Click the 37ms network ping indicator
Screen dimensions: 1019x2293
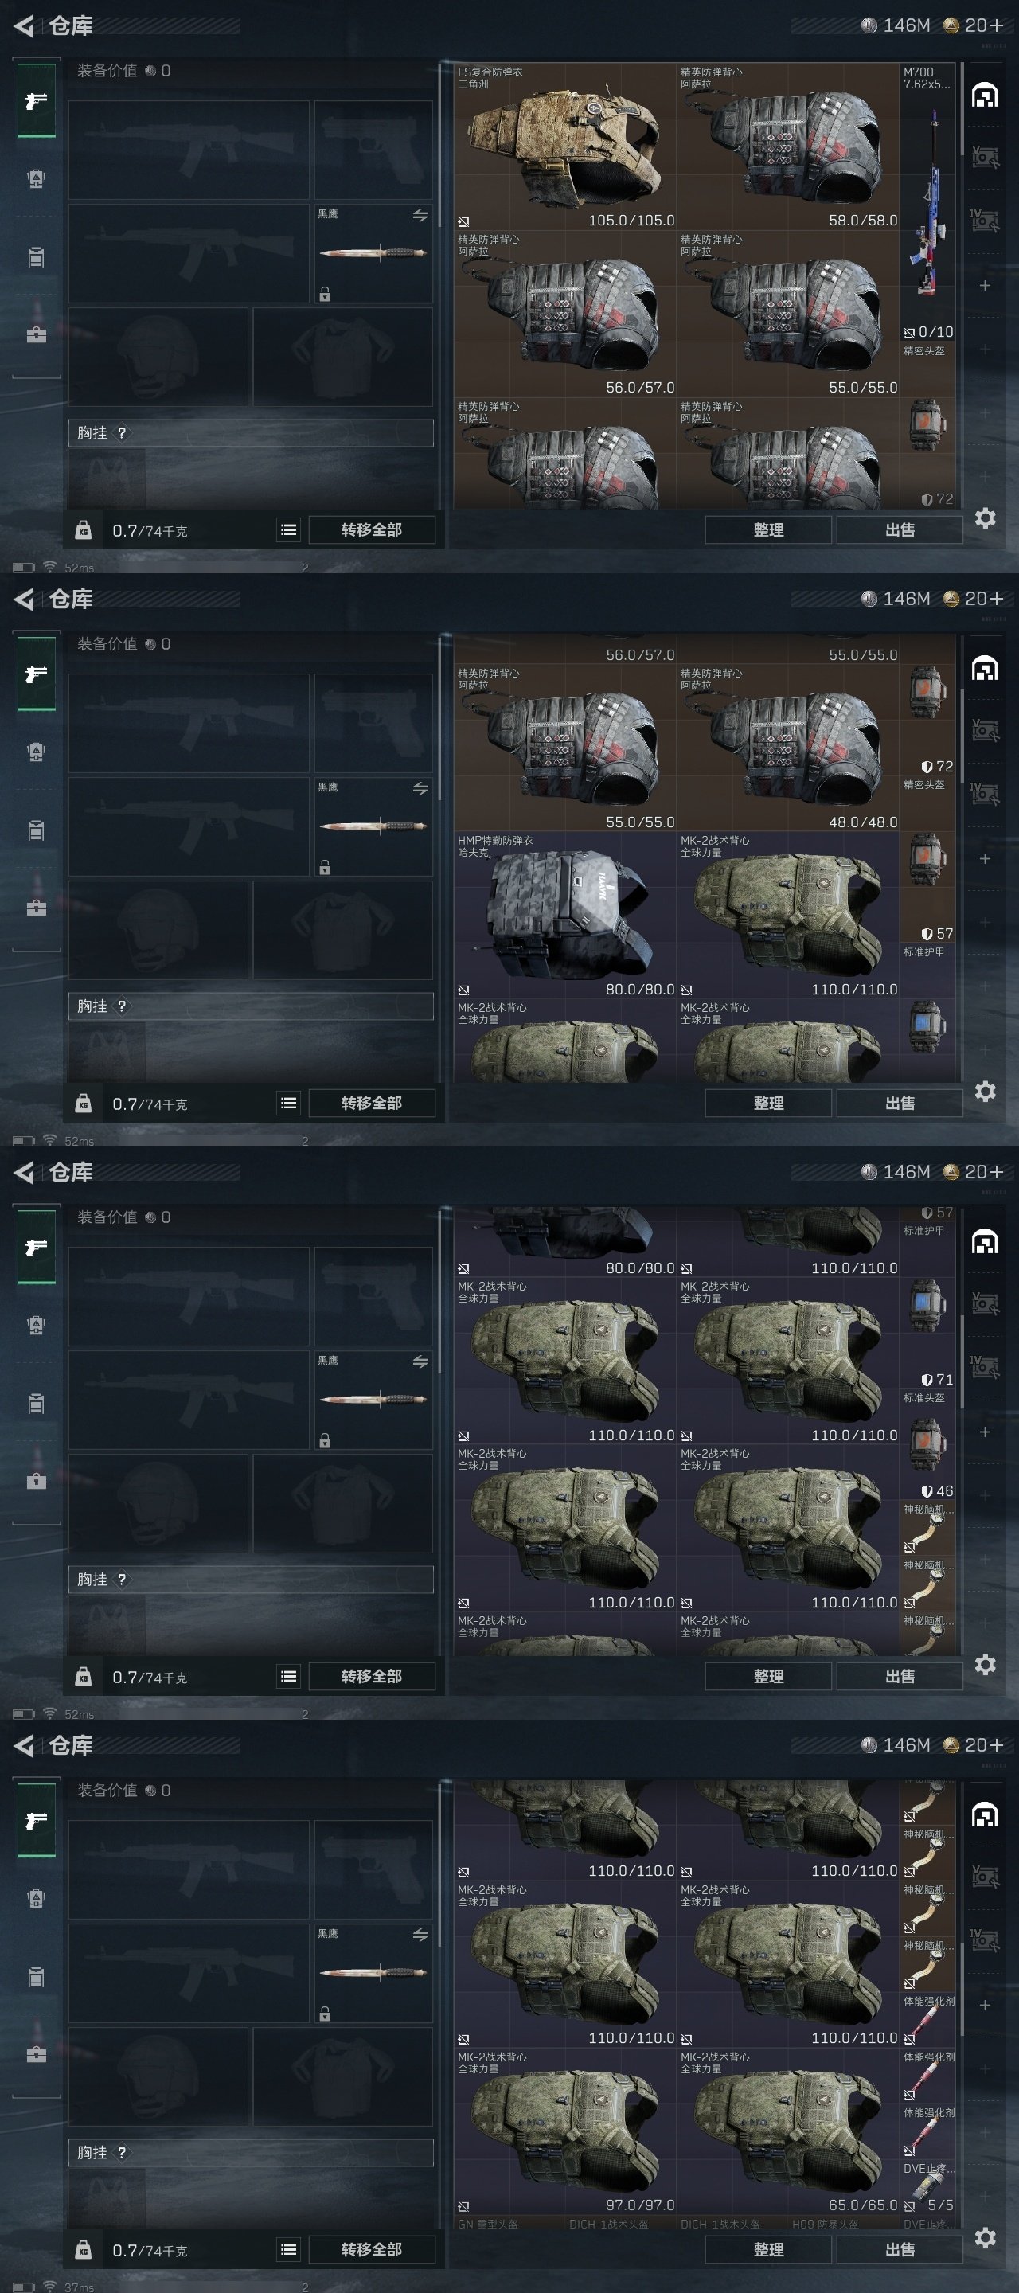(78, 2287)
